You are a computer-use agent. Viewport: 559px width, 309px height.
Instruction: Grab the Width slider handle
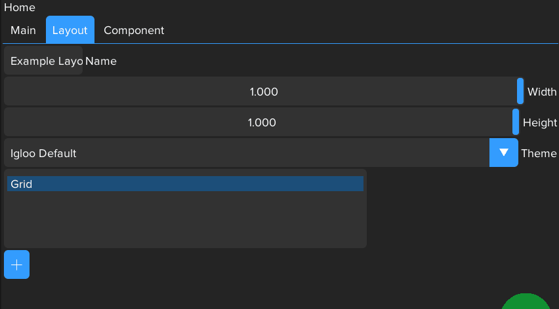pyautogui.click(x=520, y=92)
